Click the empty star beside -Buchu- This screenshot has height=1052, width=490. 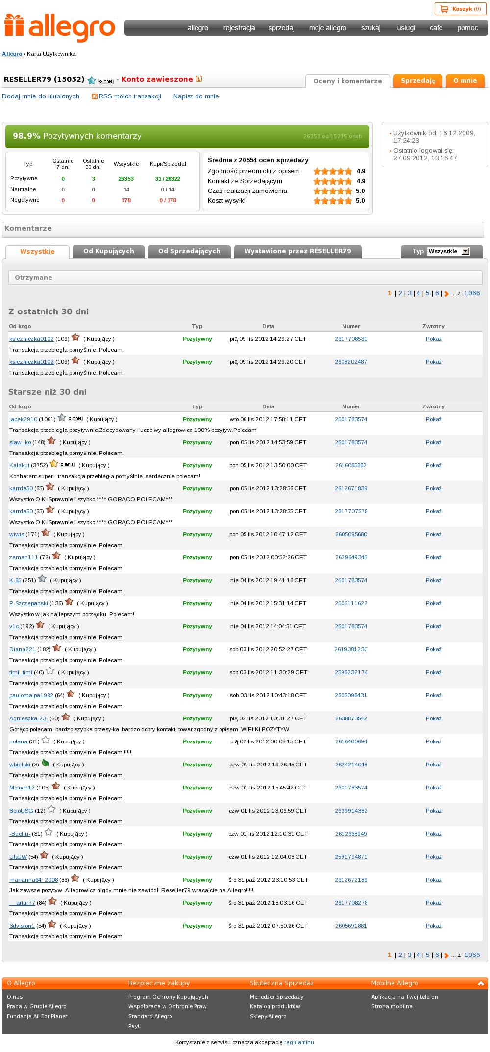tap(49, 832)
